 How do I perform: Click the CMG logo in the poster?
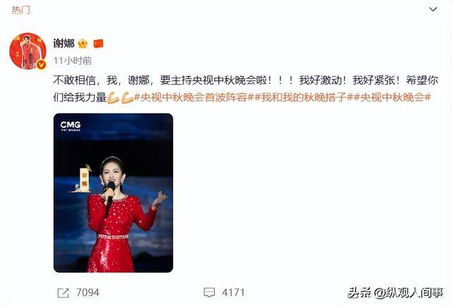click(x=71, y=126)
